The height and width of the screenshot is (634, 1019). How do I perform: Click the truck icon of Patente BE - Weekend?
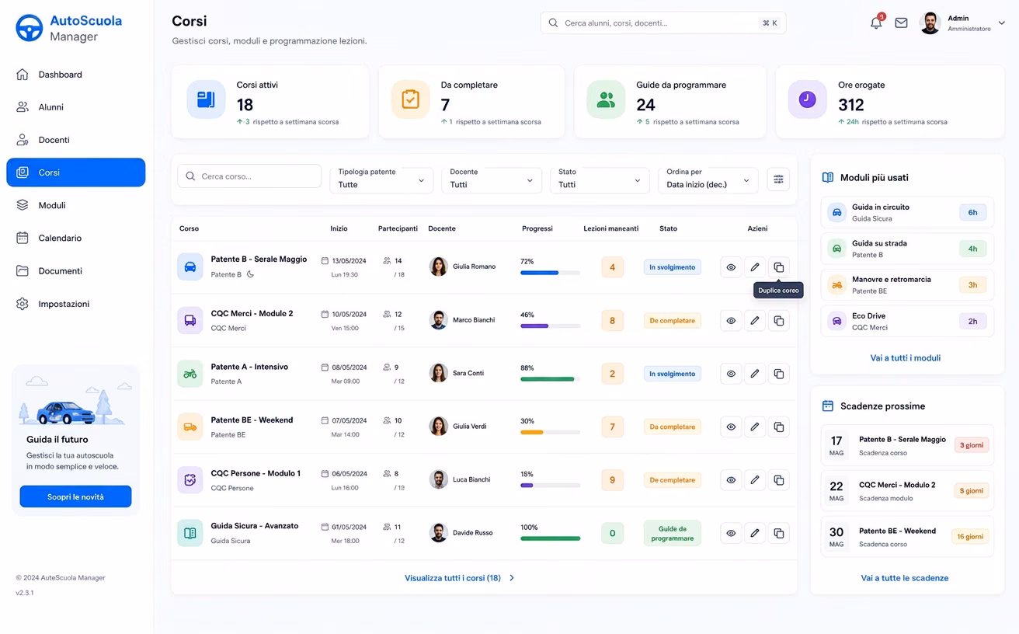coord(190,427)
